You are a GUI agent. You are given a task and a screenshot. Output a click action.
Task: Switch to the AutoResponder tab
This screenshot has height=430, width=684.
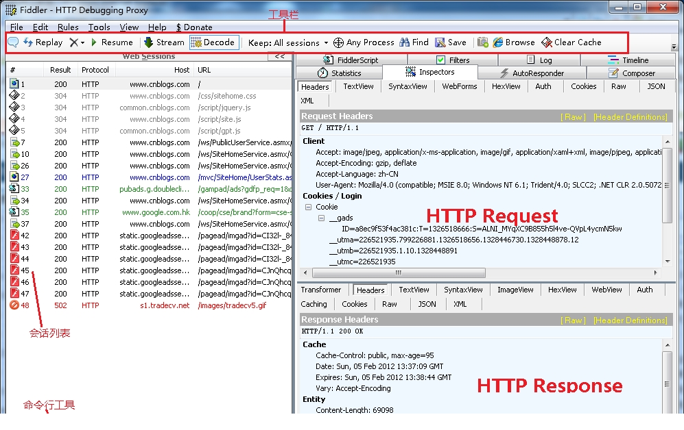532,73
